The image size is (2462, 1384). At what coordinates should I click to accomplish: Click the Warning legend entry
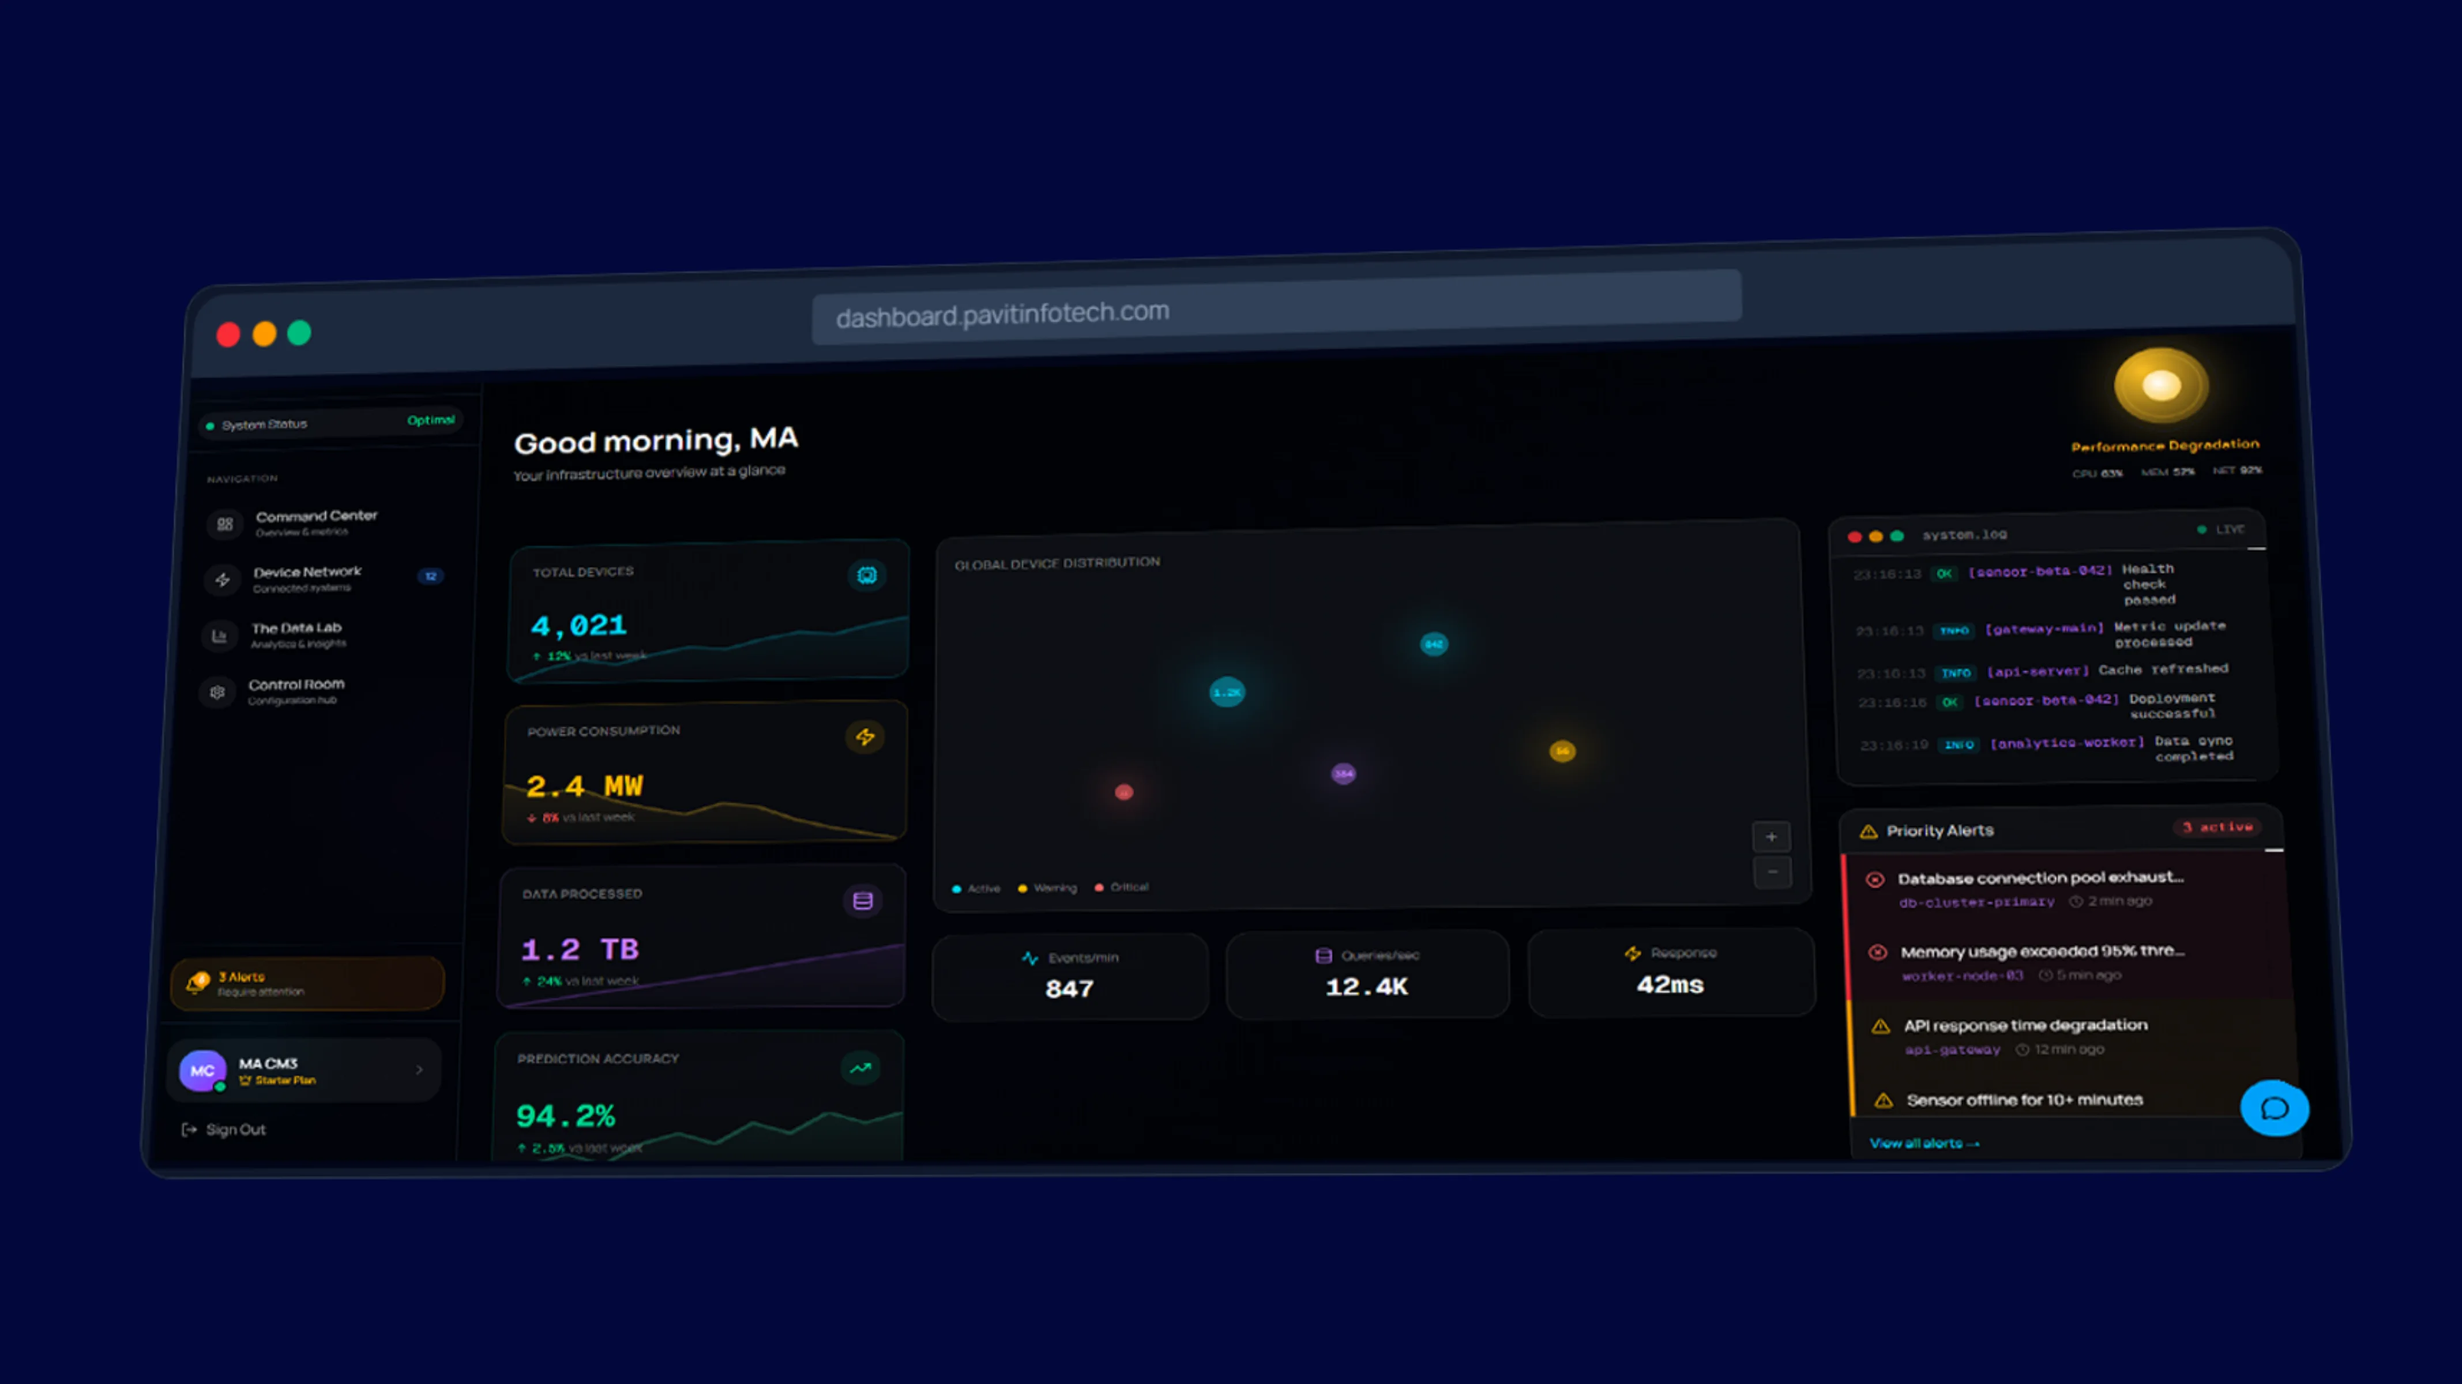coord(1047,888)
